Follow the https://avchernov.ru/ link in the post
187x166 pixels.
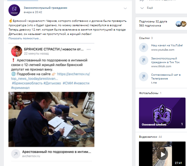pyautogui.click(x=73, y=74)
